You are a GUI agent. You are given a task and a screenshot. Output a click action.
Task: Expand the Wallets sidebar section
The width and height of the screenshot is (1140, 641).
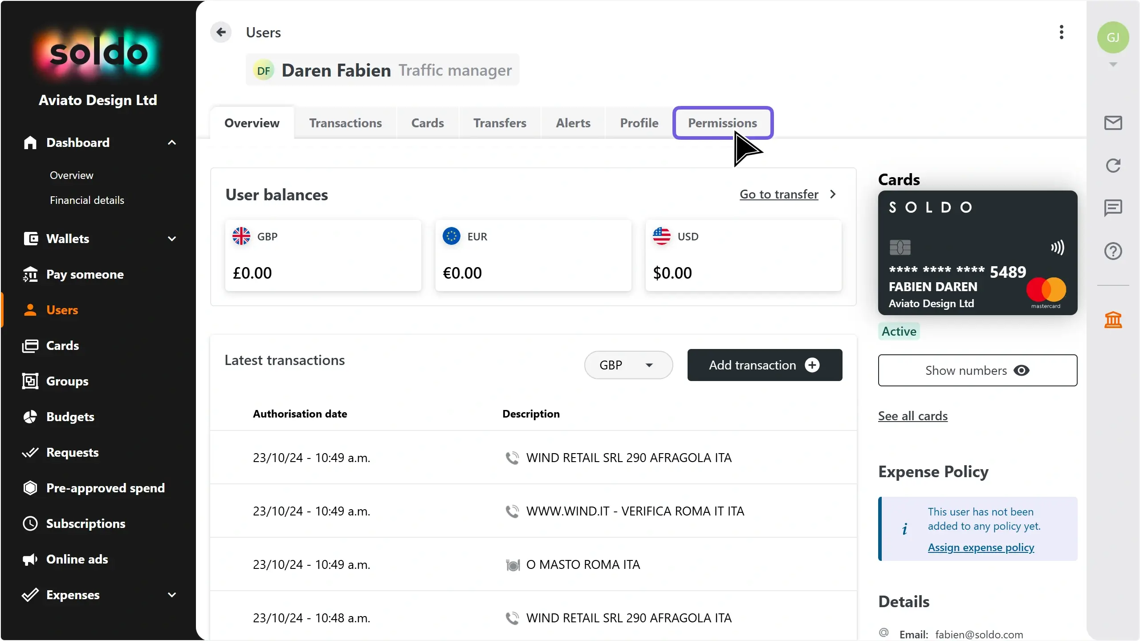pyautogui.click(x=172, y=239)
